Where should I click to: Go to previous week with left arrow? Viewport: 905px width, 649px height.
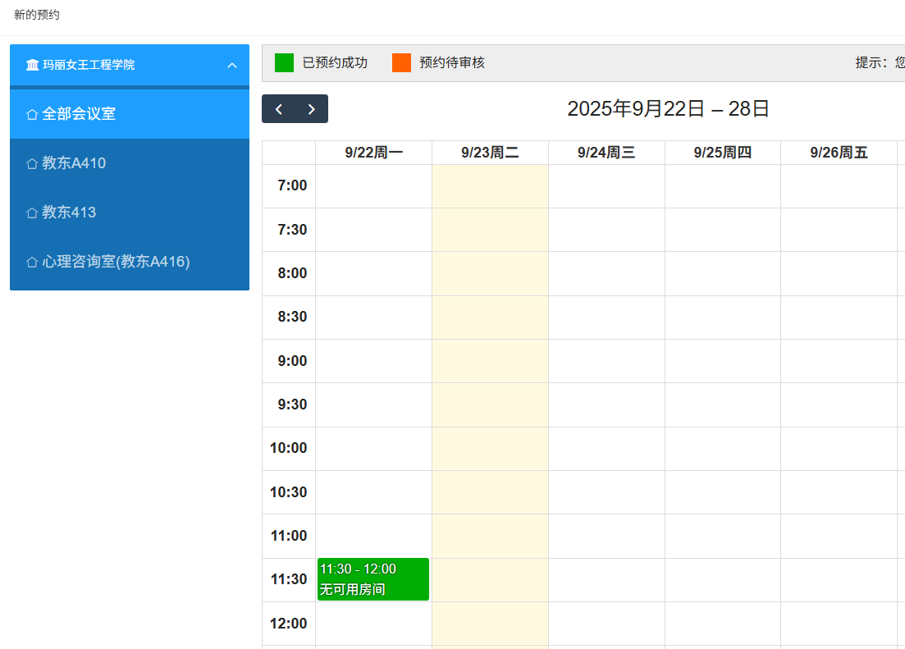coord(279,109)
